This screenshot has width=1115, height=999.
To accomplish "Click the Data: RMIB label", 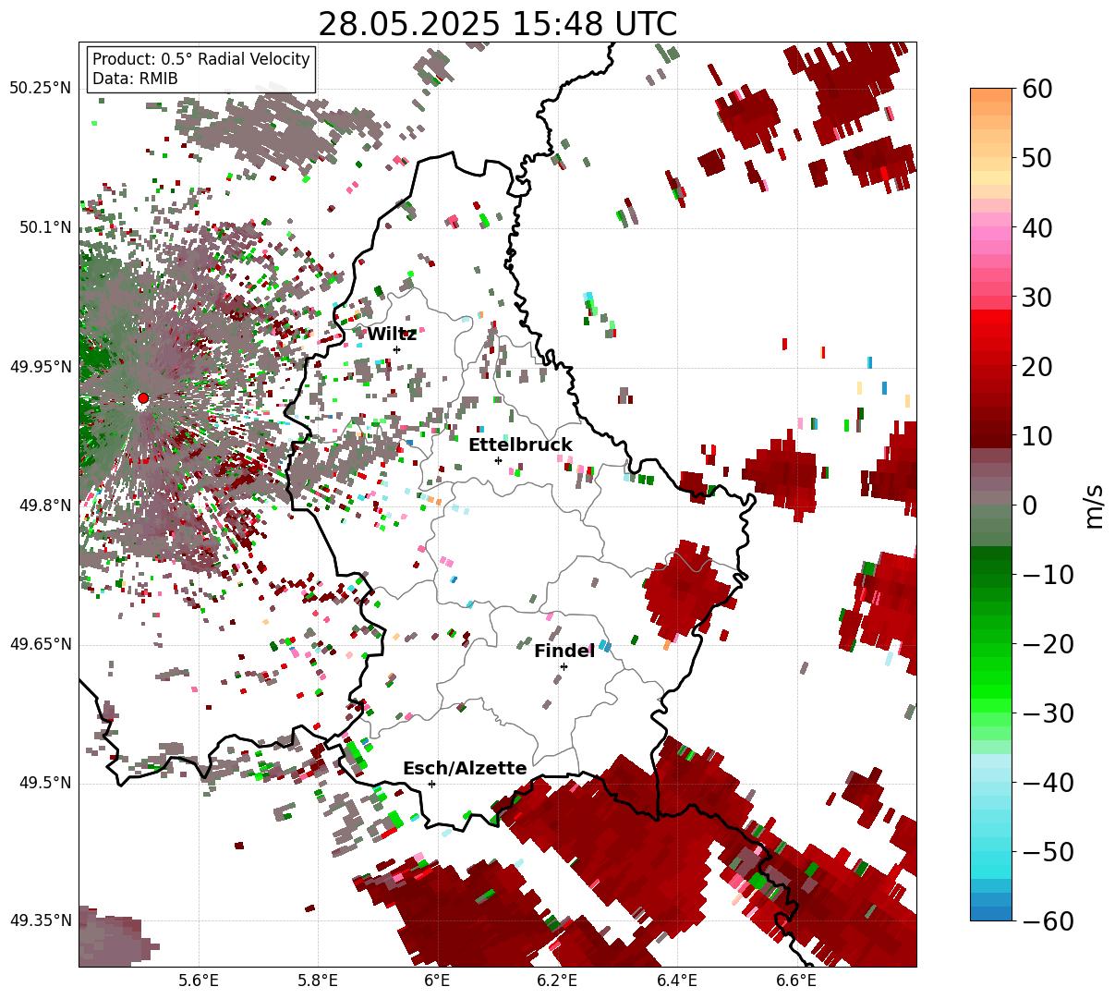I will click(135, 79).
